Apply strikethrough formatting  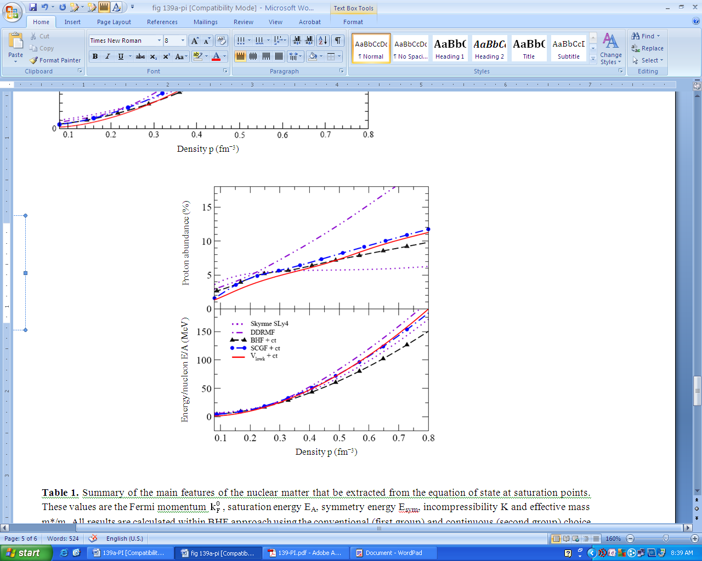point(140,56)
